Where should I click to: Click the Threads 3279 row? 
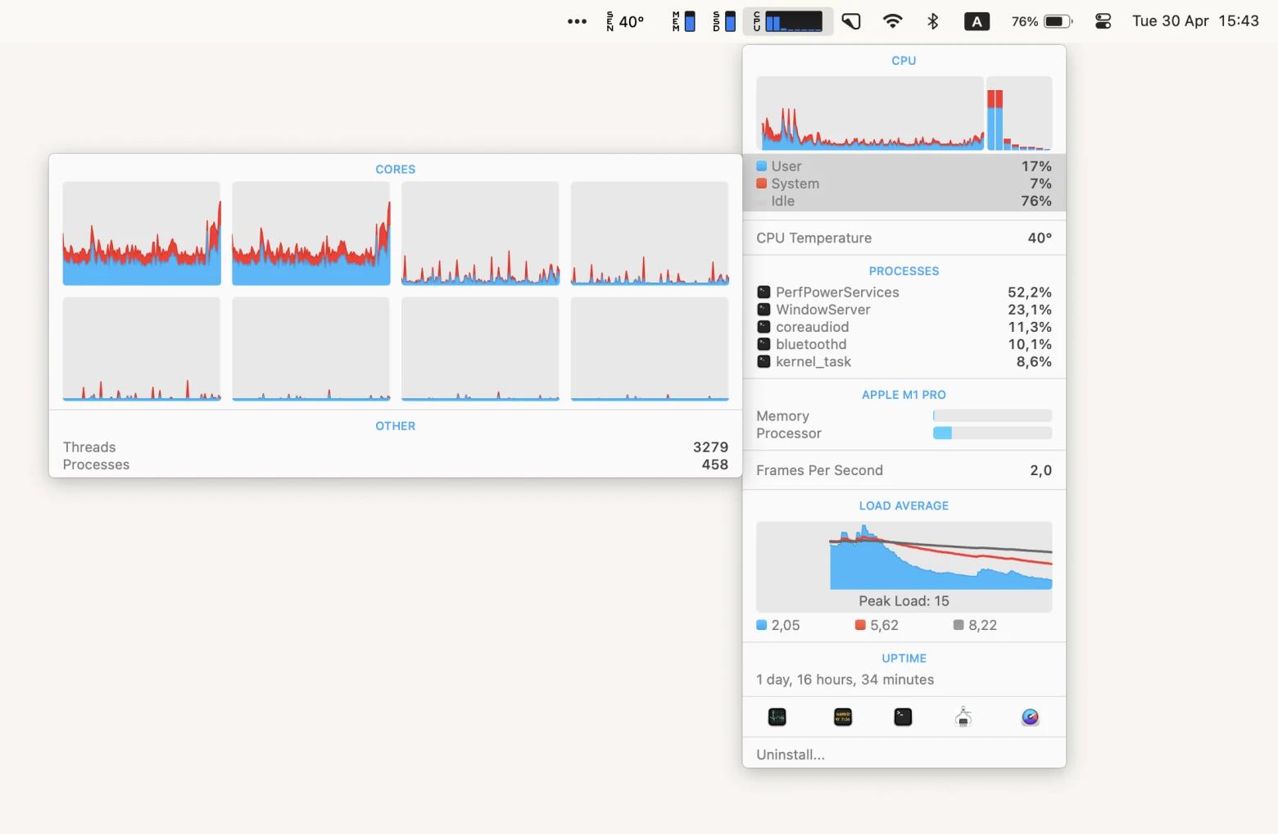[x=396, y=446]
